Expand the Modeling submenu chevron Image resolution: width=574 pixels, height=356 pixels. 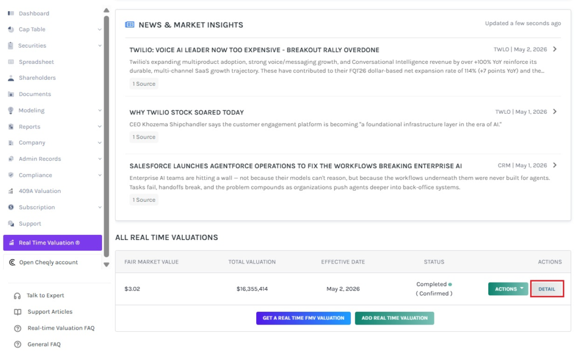(x=100, y=110)
